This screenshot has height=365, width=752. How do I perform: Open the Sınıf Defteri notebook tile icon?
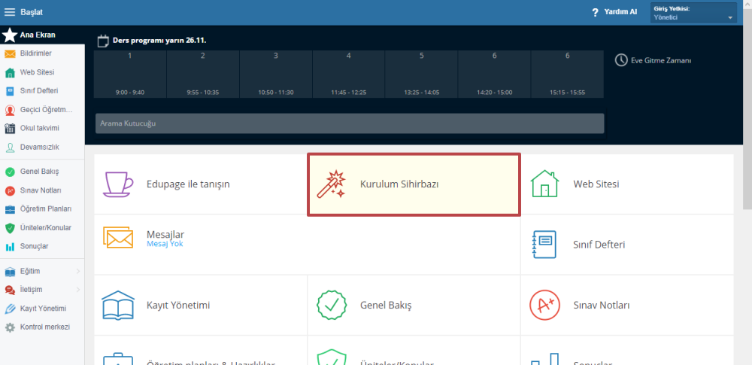point(544,245)
